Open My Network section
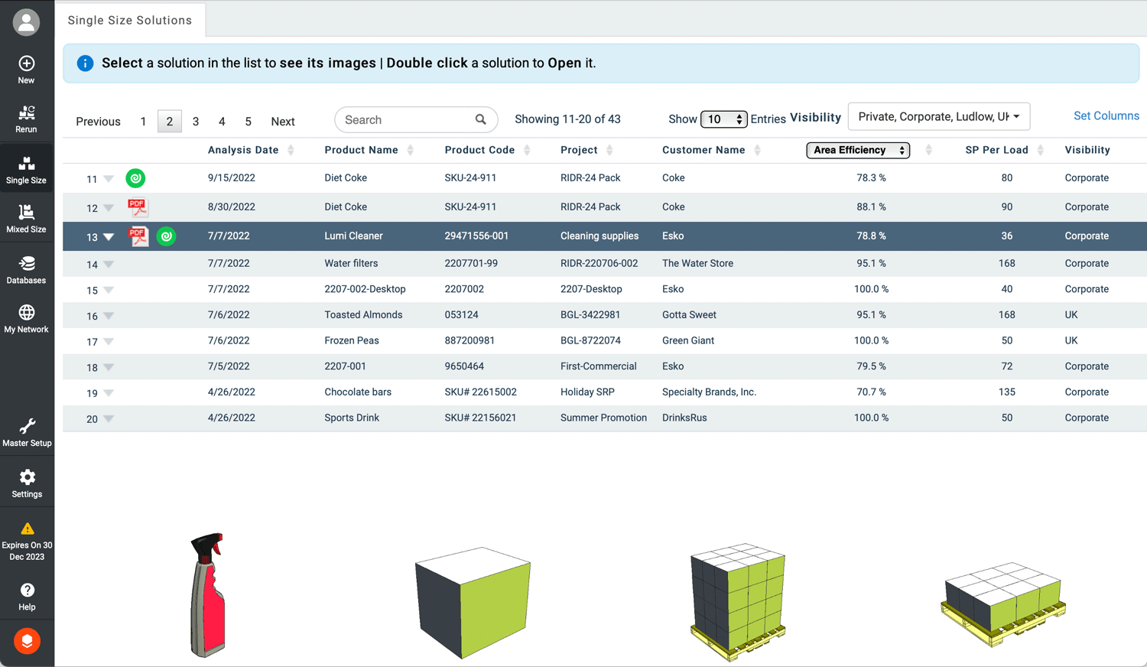Viewport: 1147px width, 667px height. point(26,319)
